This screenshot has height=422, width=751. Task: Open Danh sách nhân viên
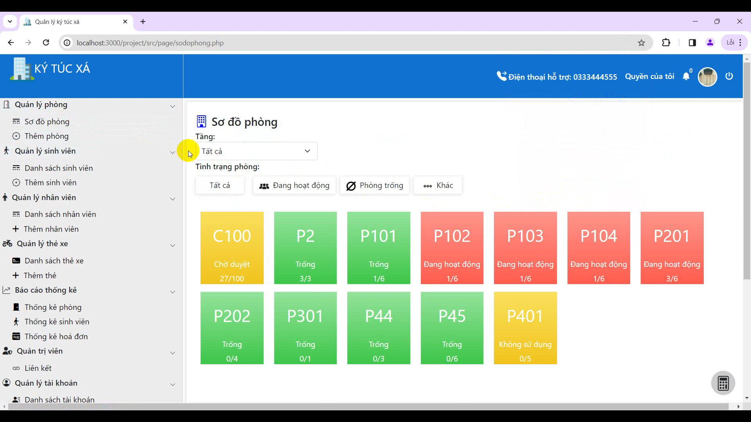[x=60, y=214]
